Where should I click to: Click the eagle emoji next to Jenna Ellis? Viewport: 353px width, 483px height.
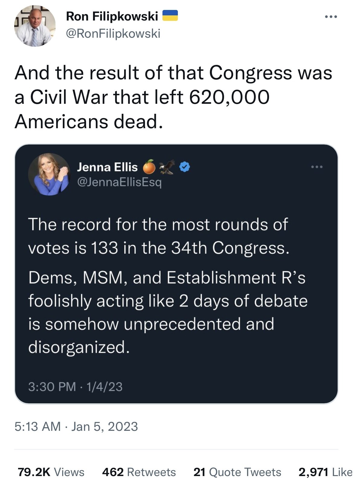(x=167, y=167)
